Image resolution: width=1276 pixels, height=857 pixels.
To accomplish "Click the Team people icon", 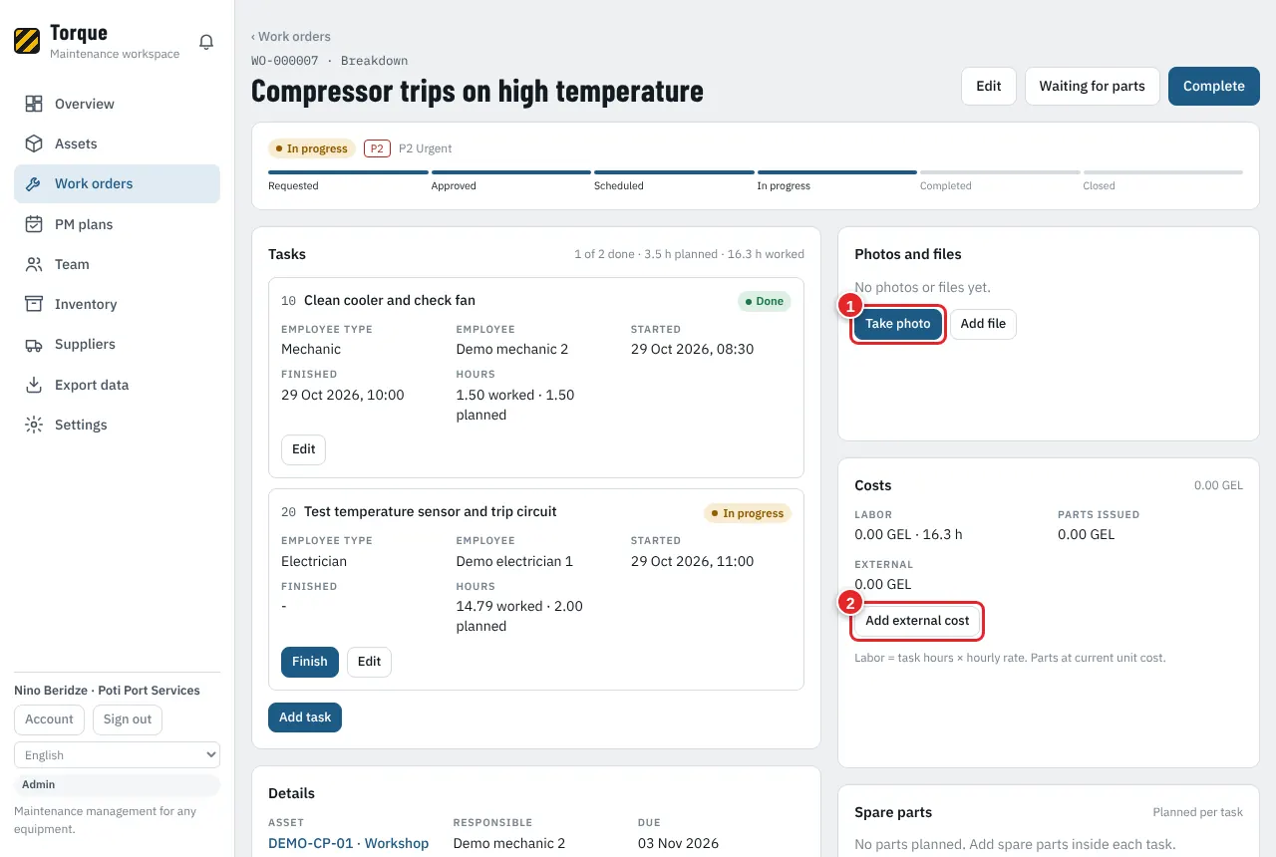I will point(34,264).
